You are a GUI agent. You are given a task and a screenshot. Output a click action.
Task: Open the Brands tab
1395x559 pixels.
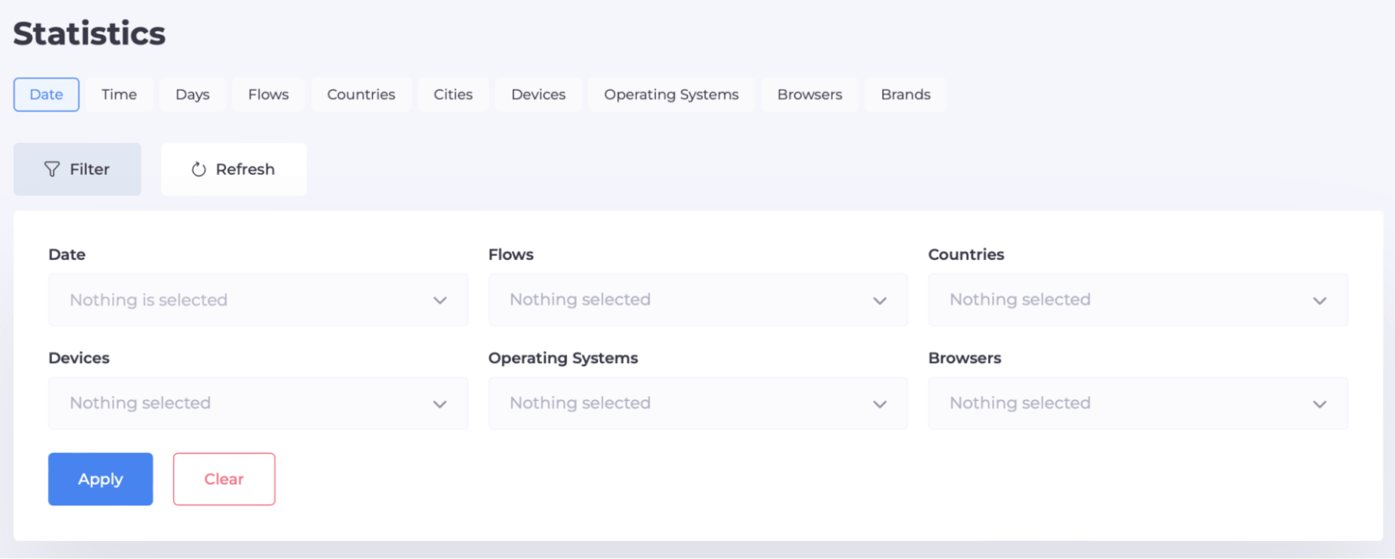point(905,94)
